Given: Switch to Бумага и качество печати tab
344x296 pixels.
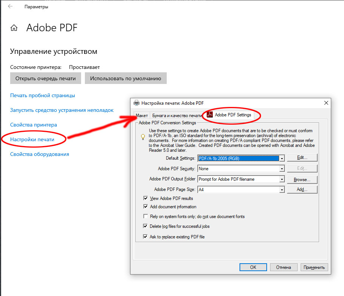Looking at the screenshot, I should pyautogui.click(x=177, y=116).
